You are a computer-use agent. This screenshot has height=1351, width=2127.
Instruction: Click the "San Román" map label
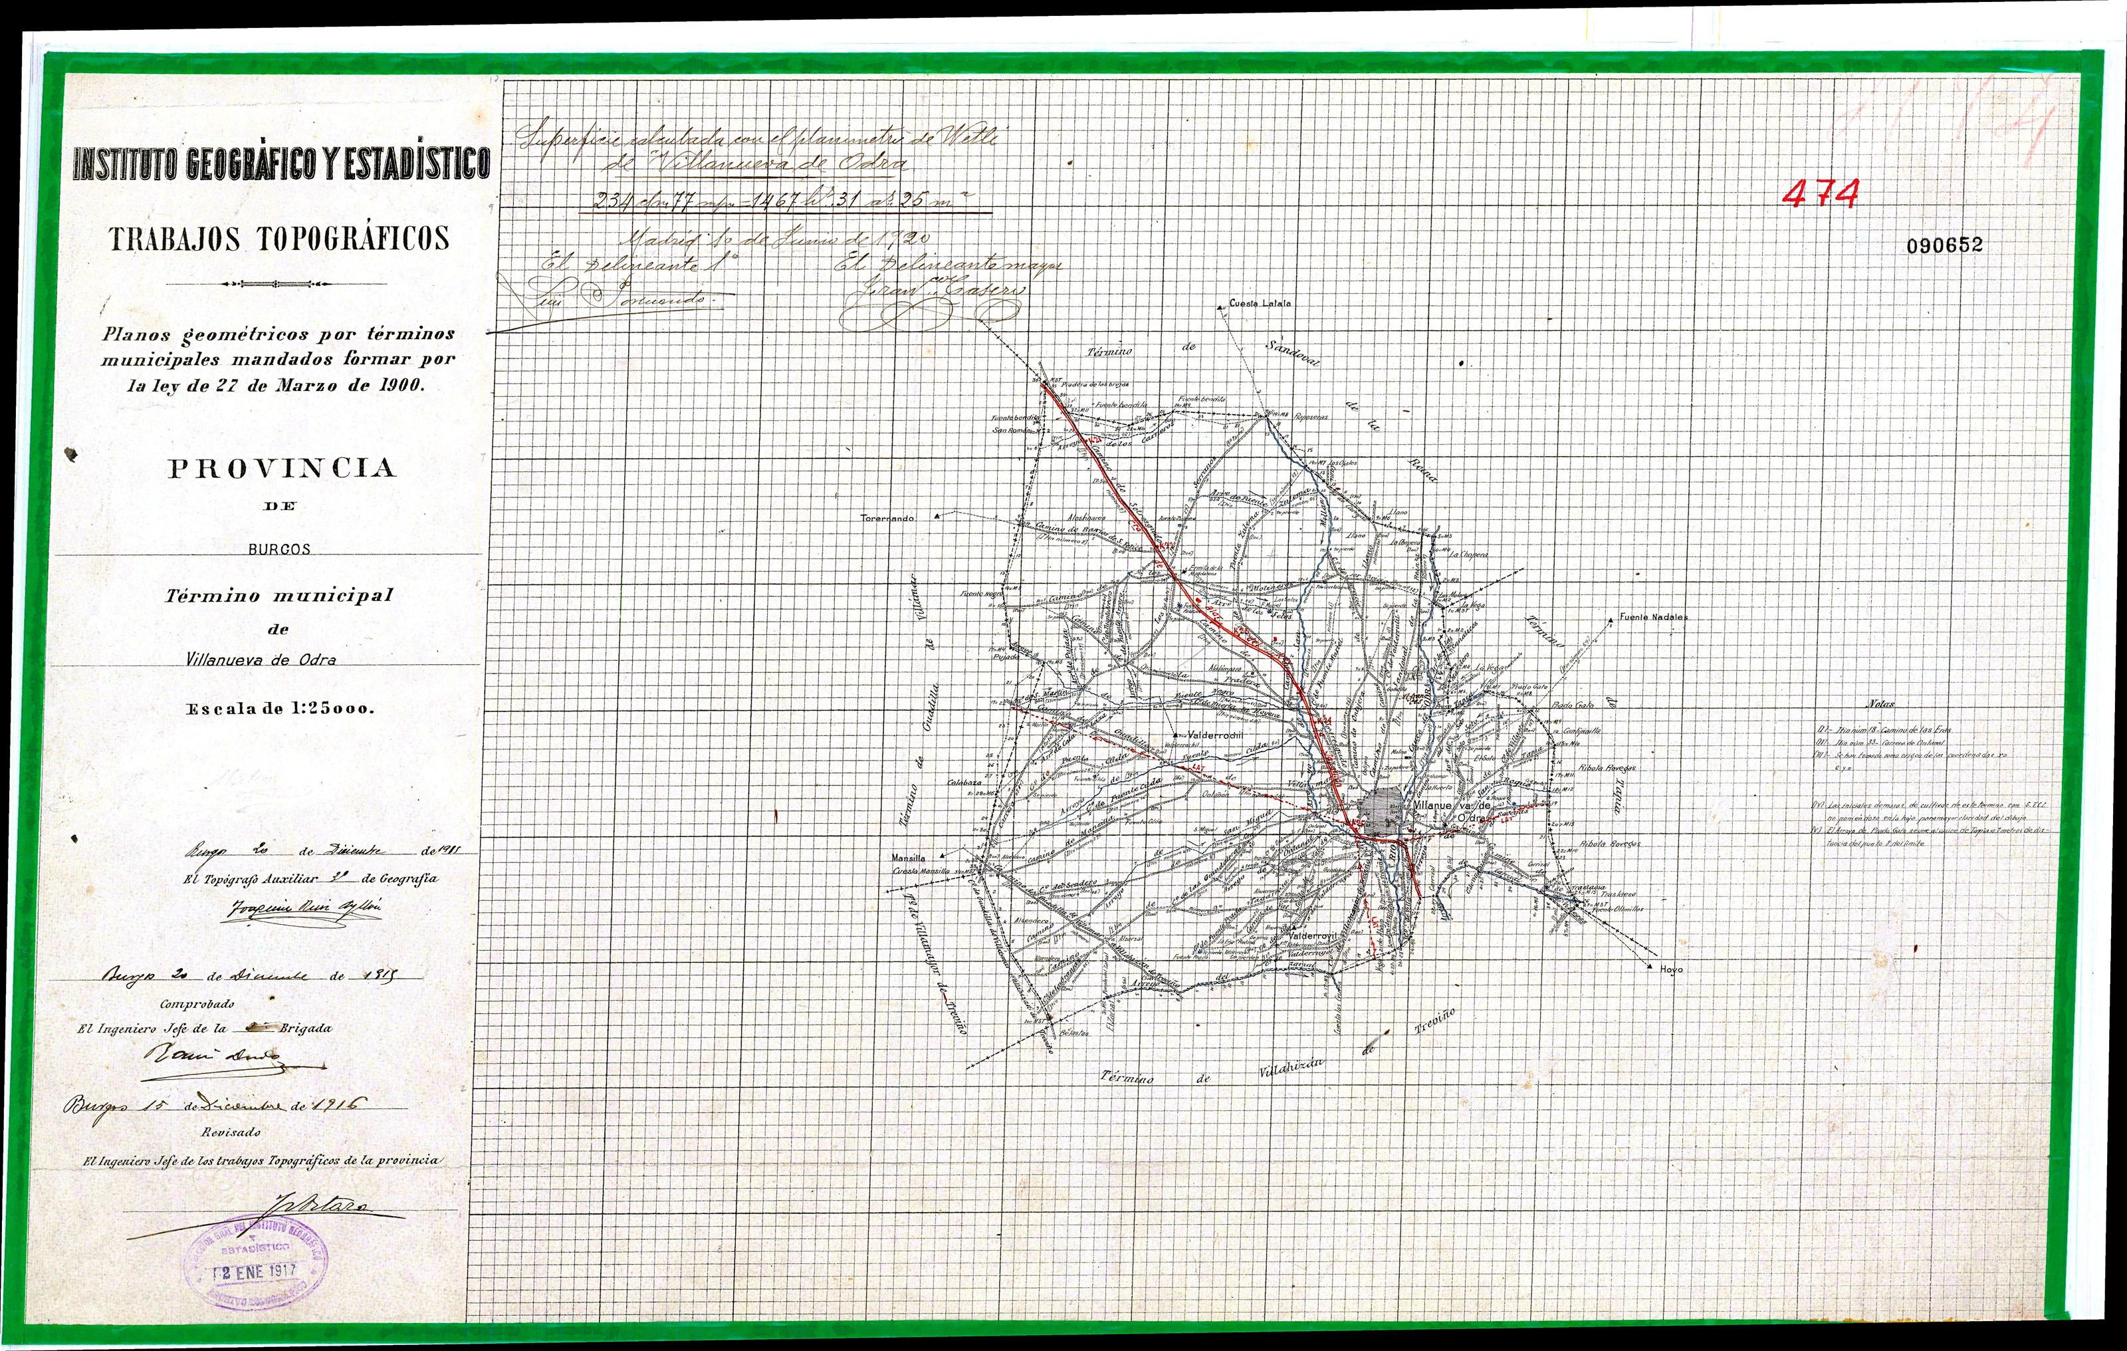[1010, 430]
